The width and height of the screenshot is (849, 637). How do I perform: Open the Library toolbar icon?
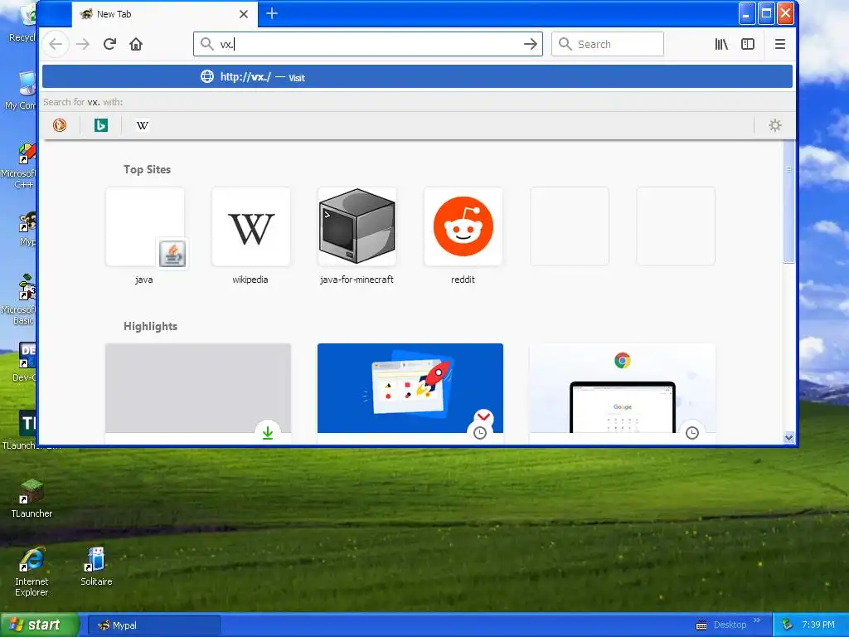pyautogui.click(x=721, y=44)
